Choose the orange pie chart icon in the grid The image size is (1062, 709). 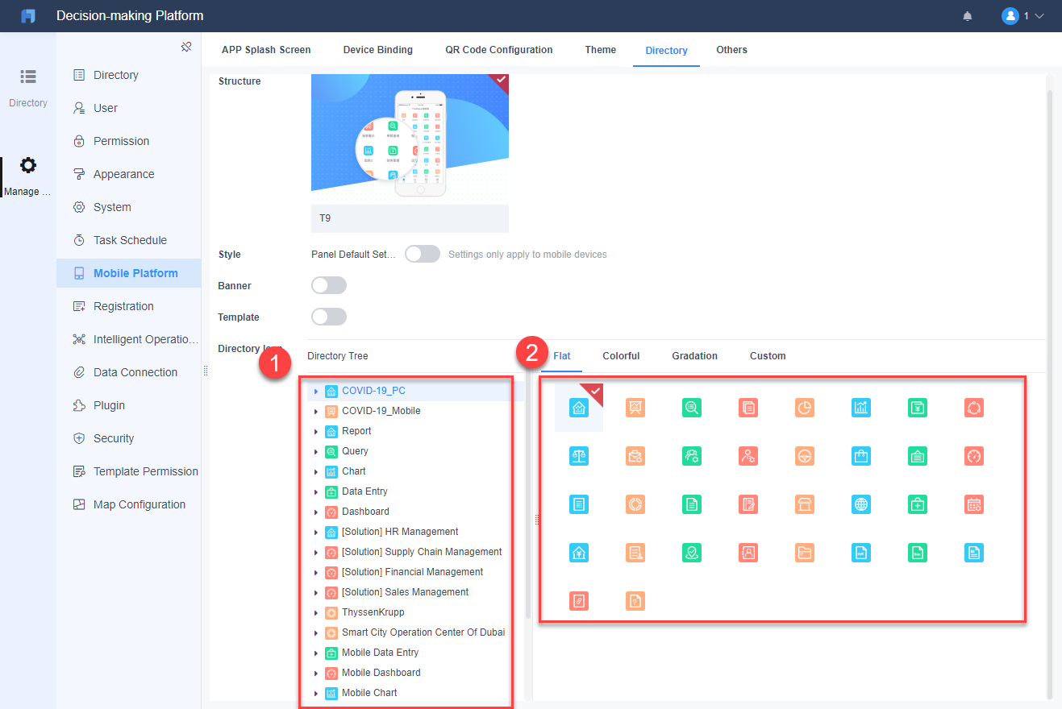(804, 408)
